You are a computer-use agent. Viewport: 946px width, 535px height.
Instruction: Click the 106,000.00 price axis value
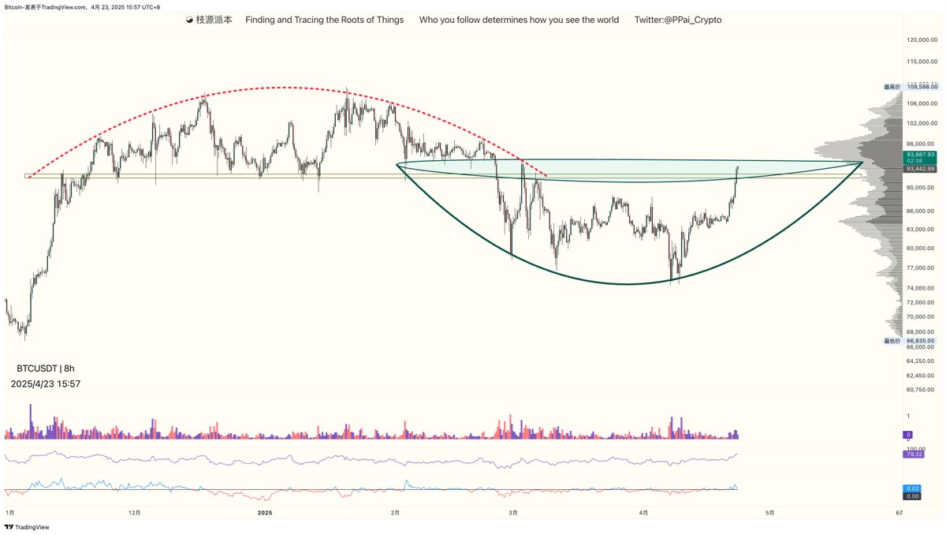tap(921, 103)
